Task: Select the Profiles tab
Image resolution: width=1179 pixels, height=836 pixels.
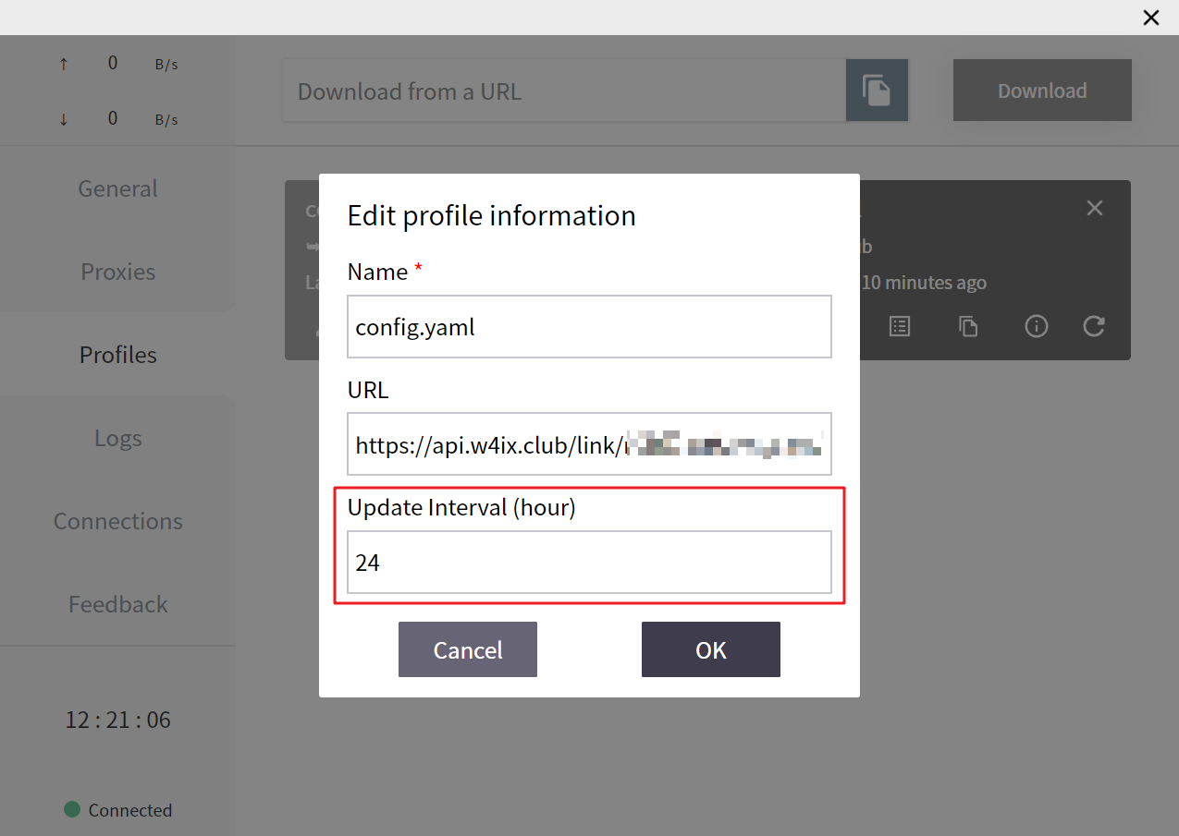Action: tap(117, 355)
